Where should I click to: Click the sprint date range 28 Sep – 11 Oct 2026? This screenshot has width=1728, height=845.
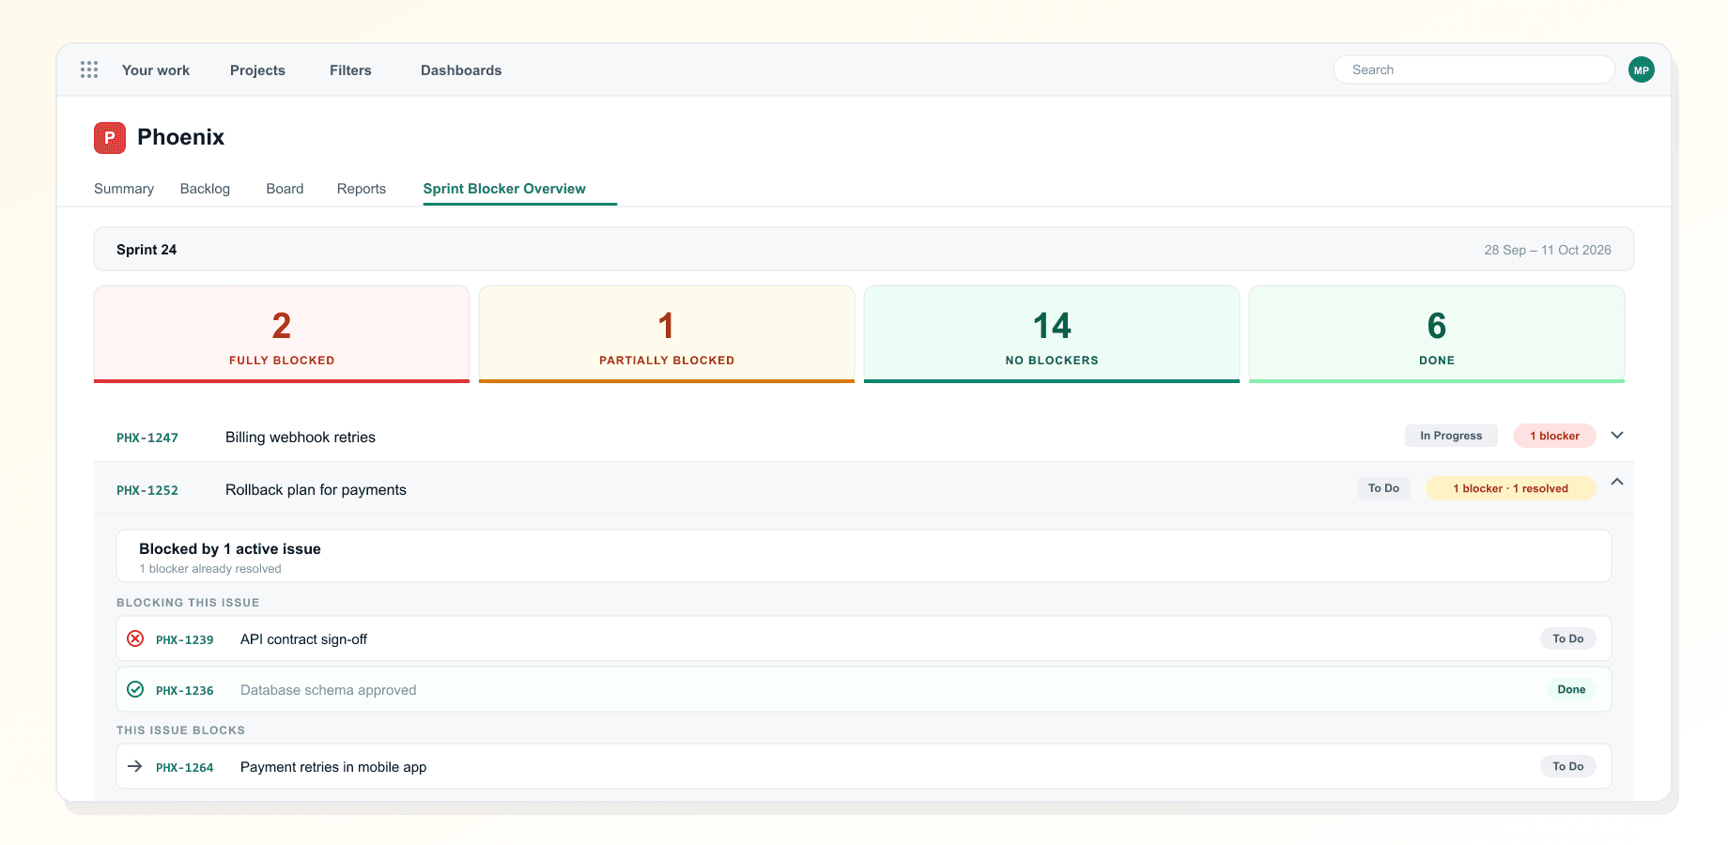tap(1548, 250)
